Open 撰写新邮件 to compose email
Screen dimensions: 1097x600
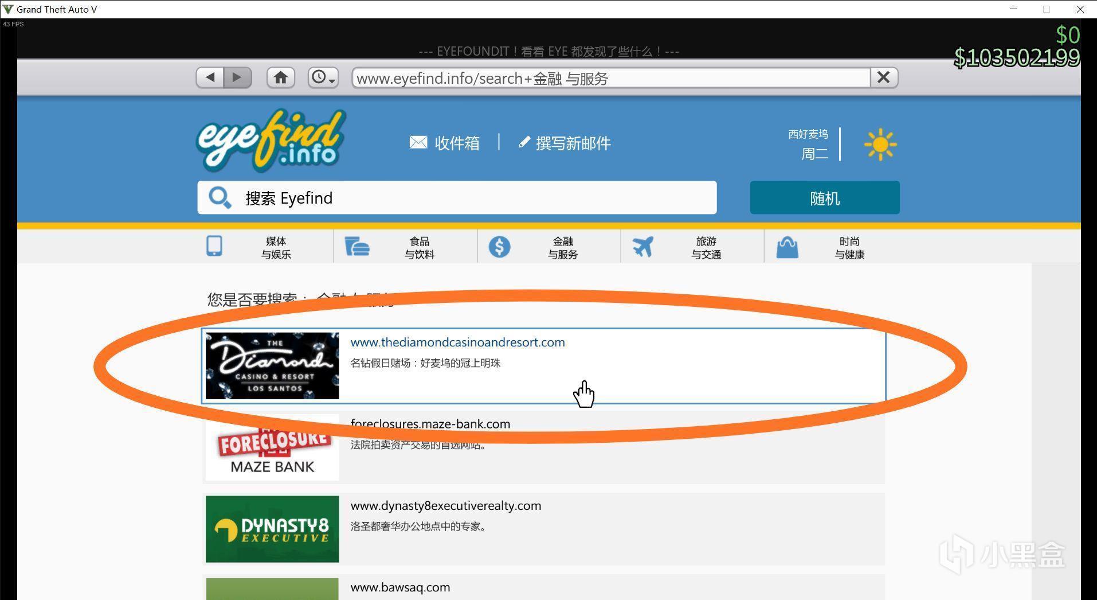coord(573,143)
